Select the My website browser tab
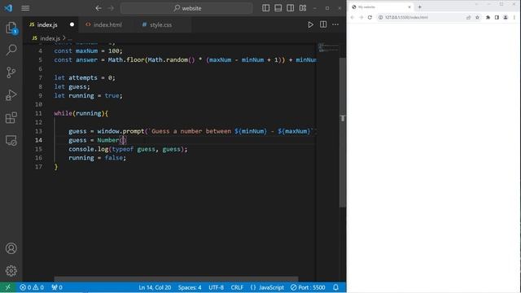This screenshot has width=521, height=293. tap(381, 7)
